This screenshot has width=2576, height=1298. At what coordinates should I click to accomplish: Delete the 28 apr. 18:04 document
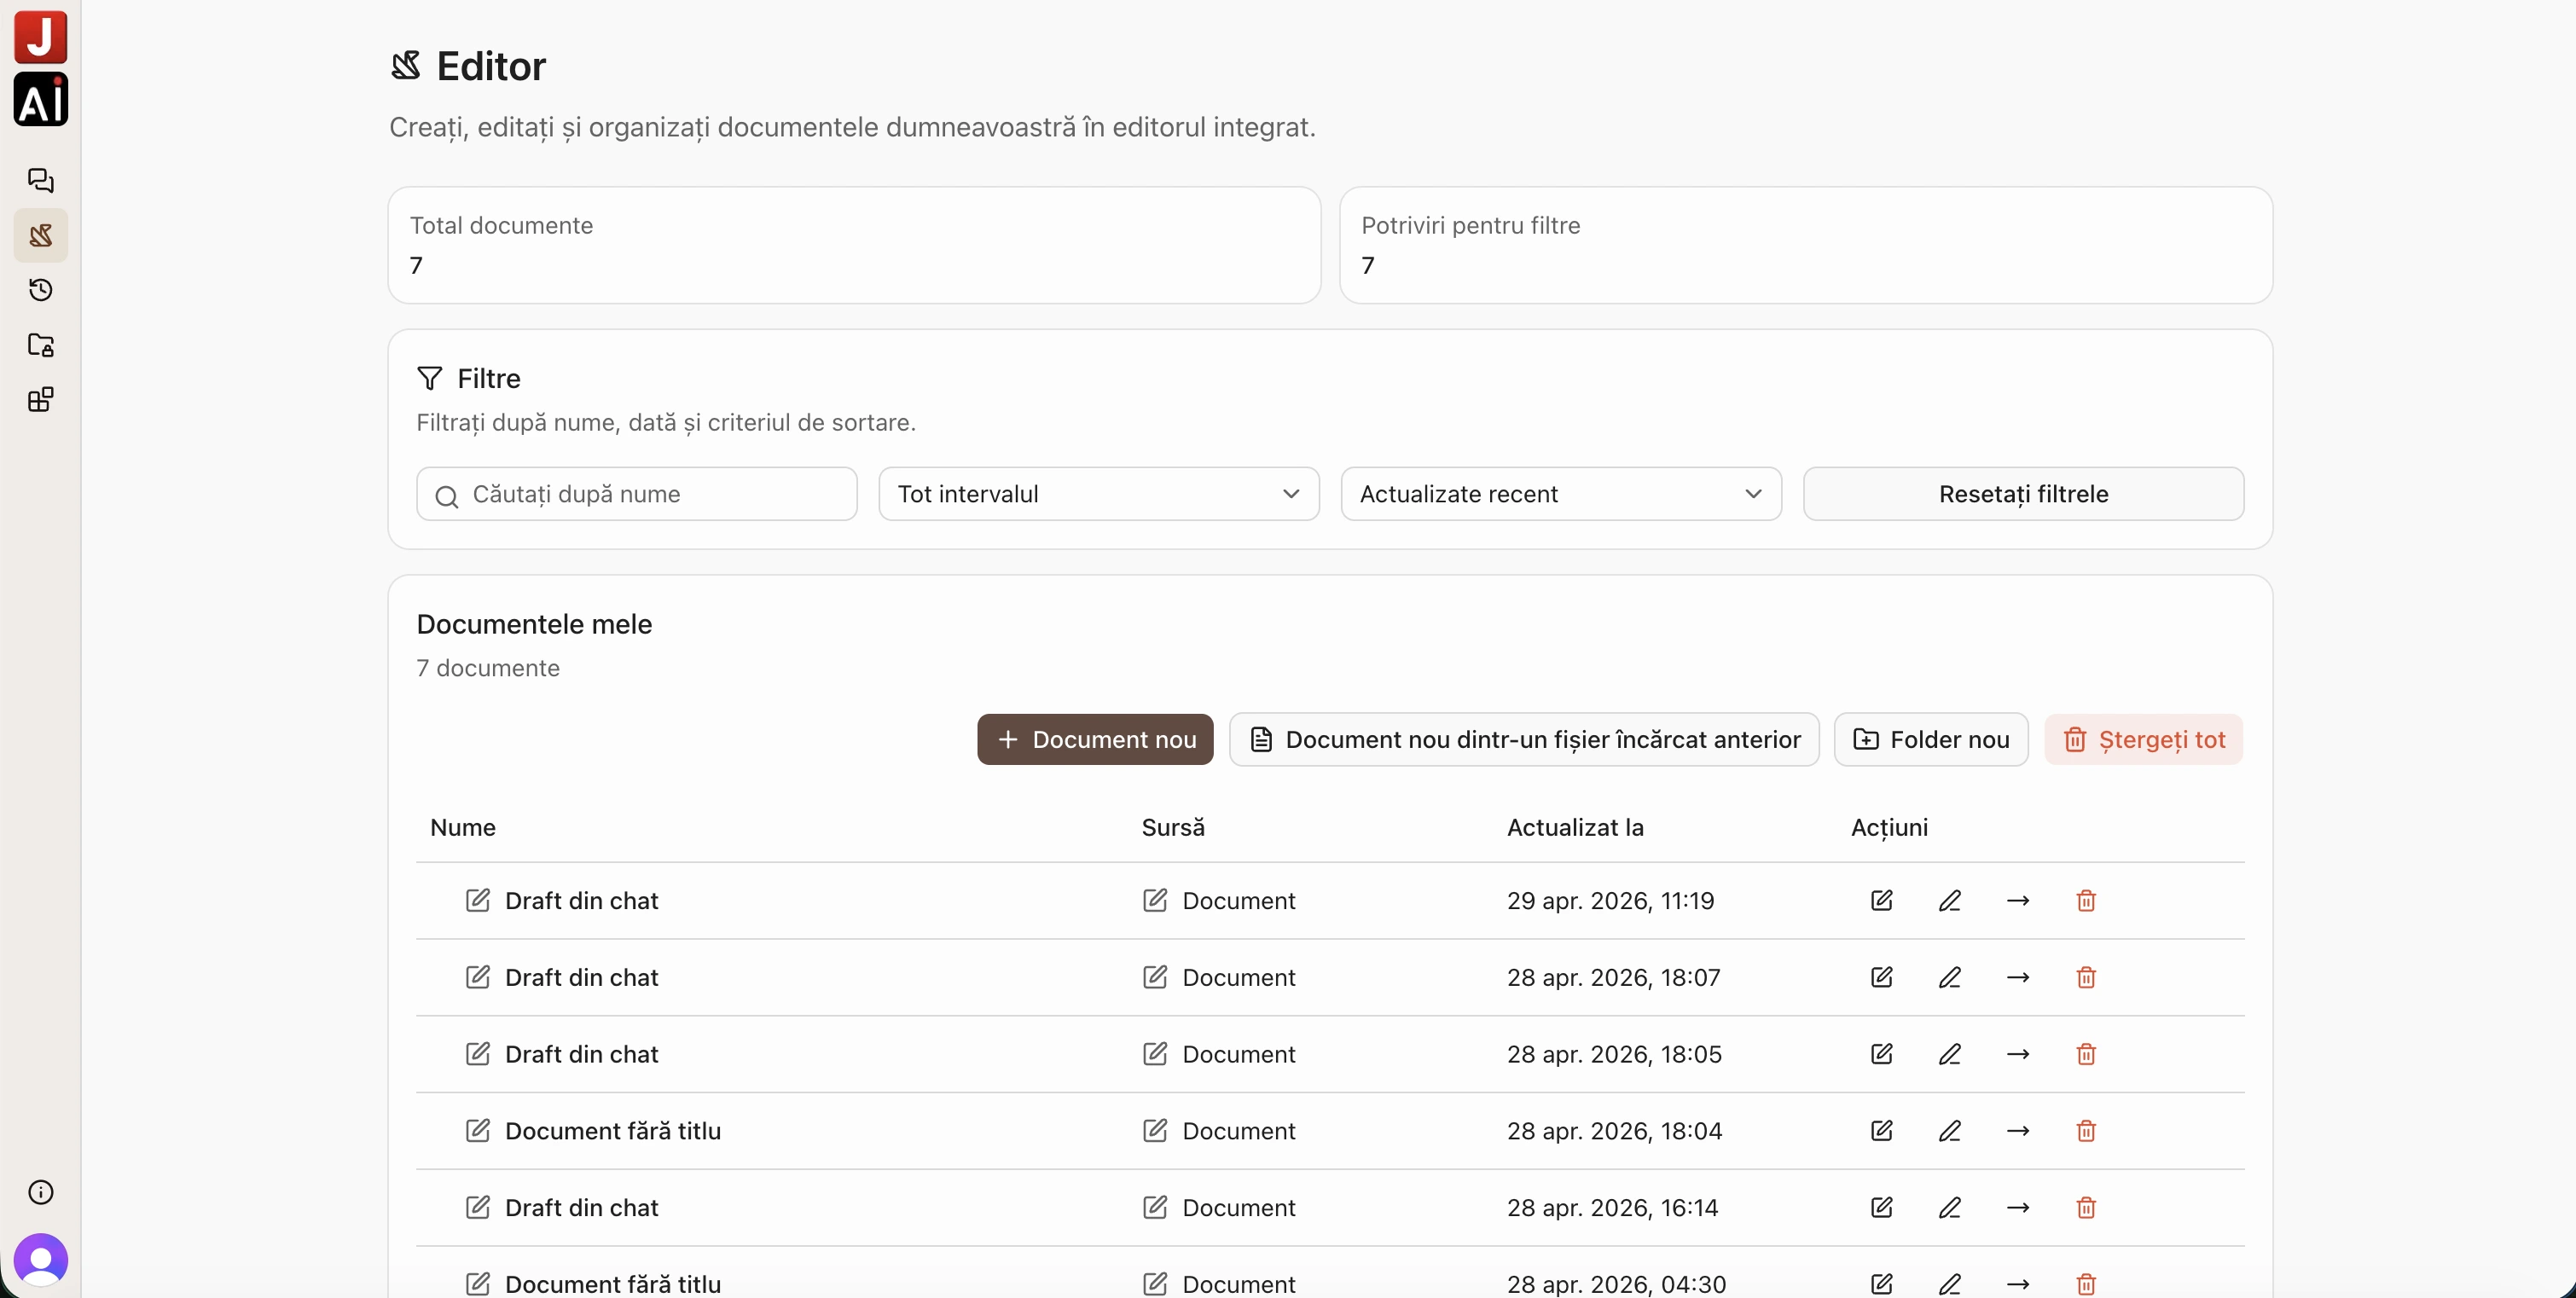point(2085,1130)
